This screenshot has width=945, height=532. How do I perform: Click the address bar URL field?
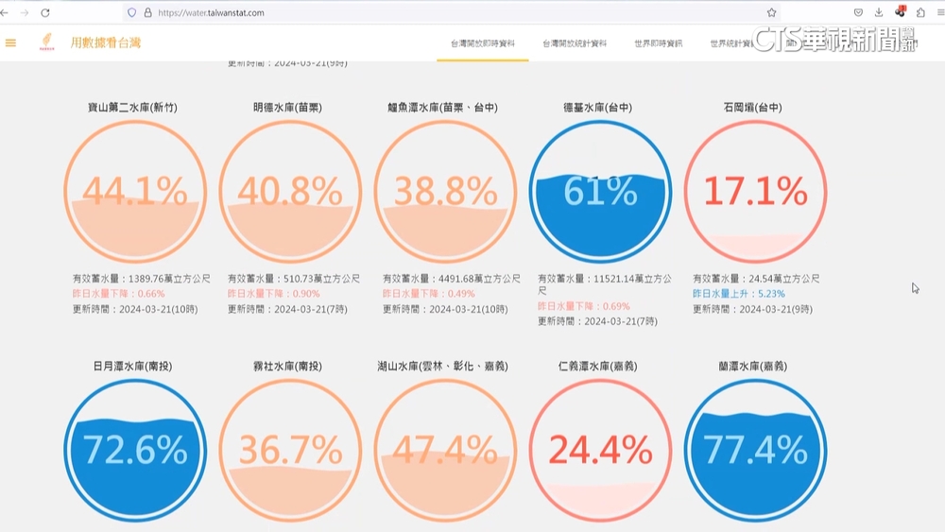(x=452, y=12)
